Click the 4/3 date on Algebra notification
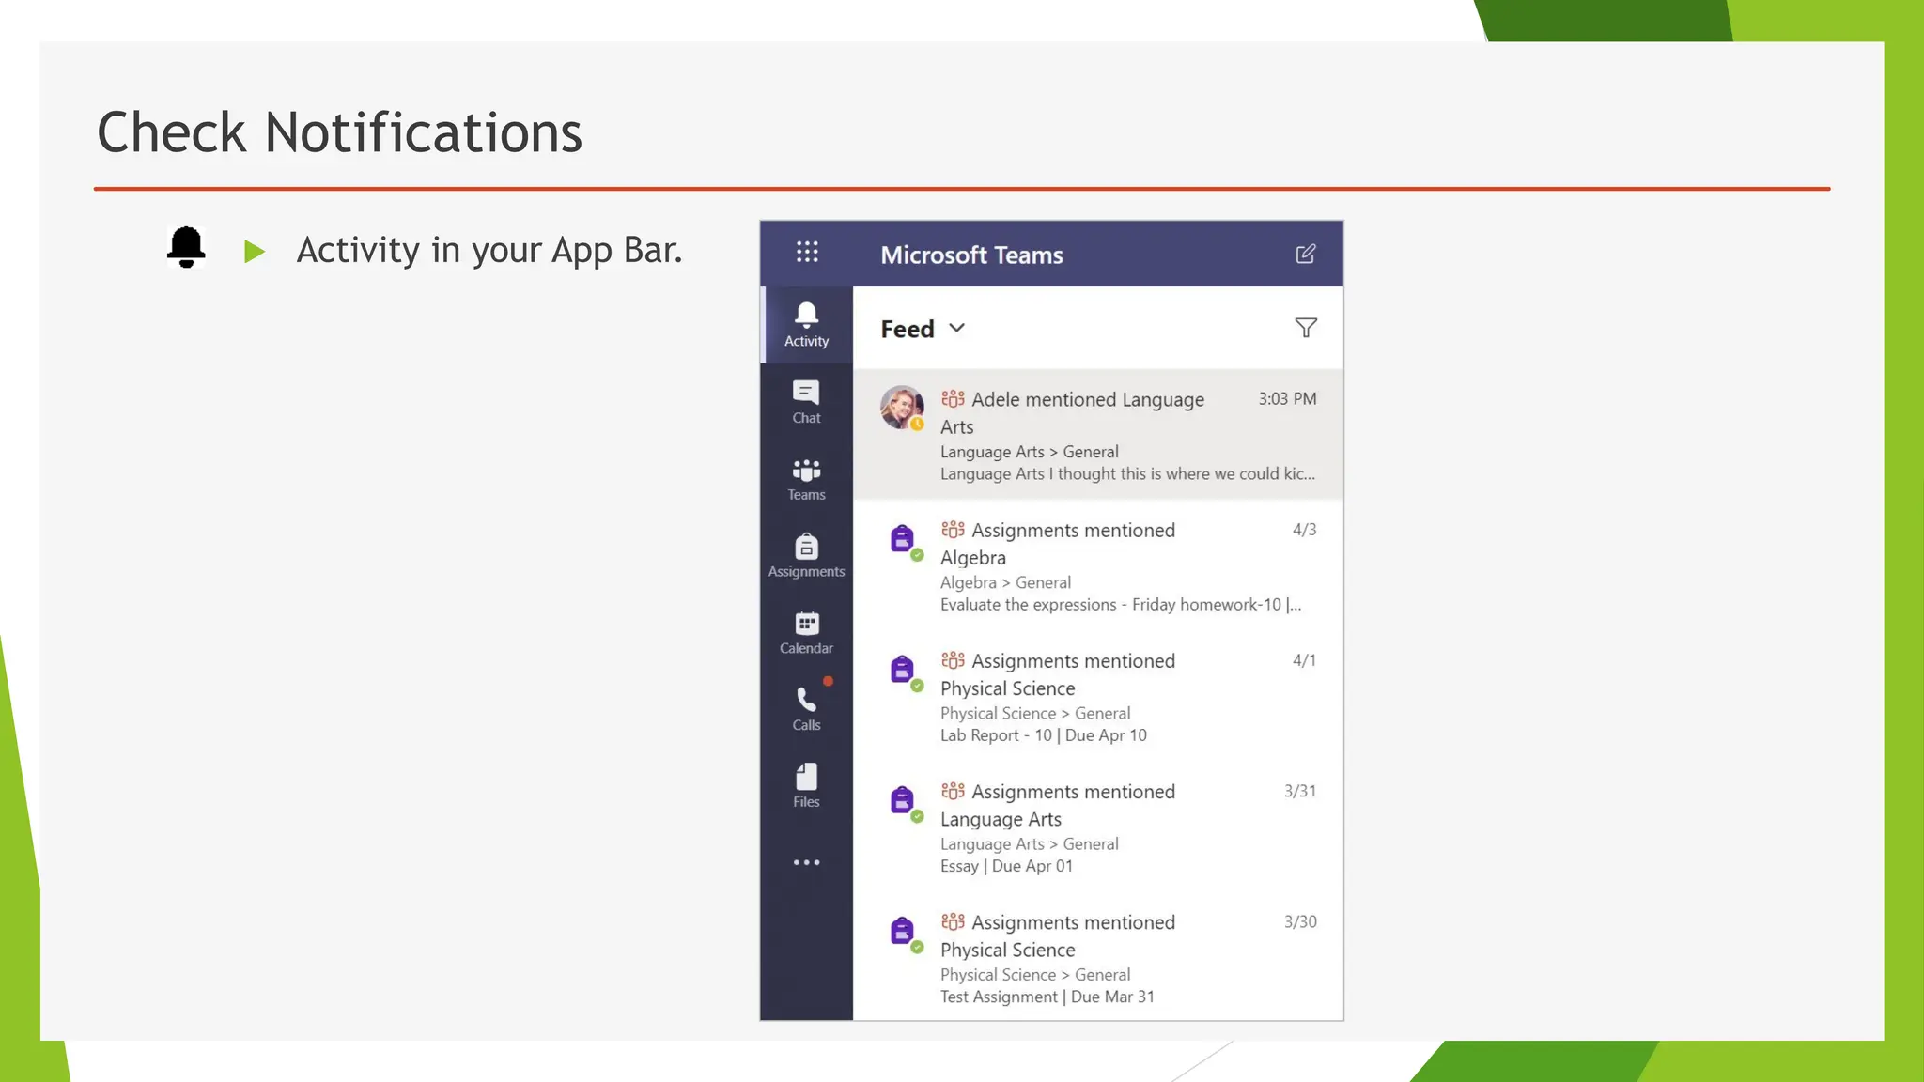 pos(1304,530)
